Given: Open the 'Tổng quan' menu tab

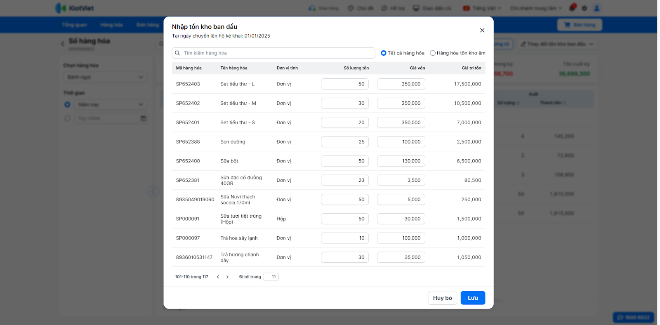Looking at the screenshot, I should click(x=74, y=25).
